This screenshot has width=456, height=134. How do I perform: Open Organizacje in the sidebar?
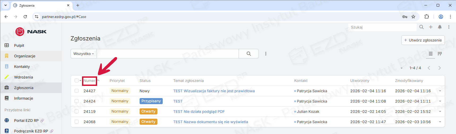25,56
